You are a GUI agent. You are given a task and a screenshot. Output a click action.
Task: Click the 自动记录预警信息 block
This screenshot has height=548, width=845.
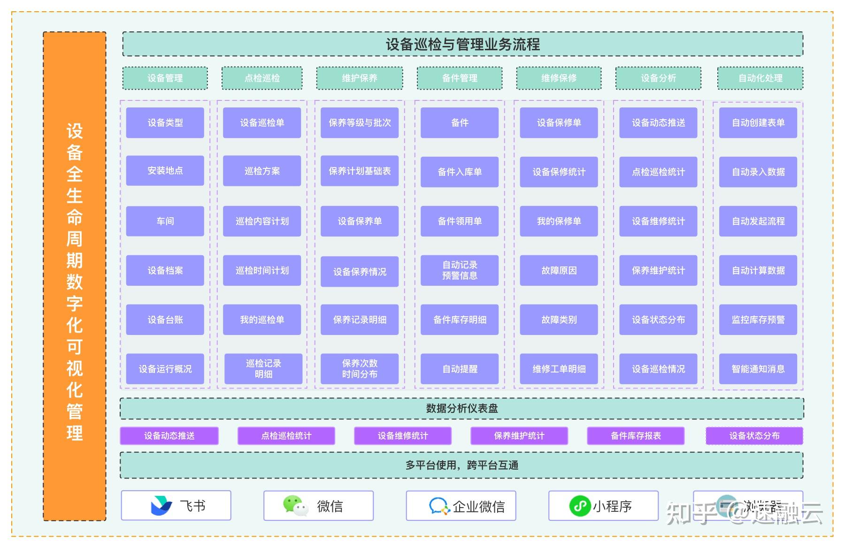click(x=460, y=270)
